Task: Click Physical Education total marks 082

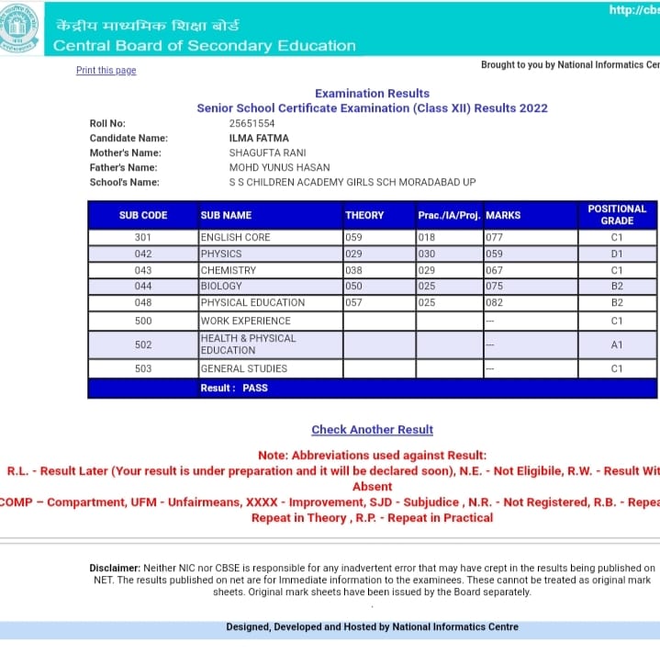Action: (x=494, y=303)
